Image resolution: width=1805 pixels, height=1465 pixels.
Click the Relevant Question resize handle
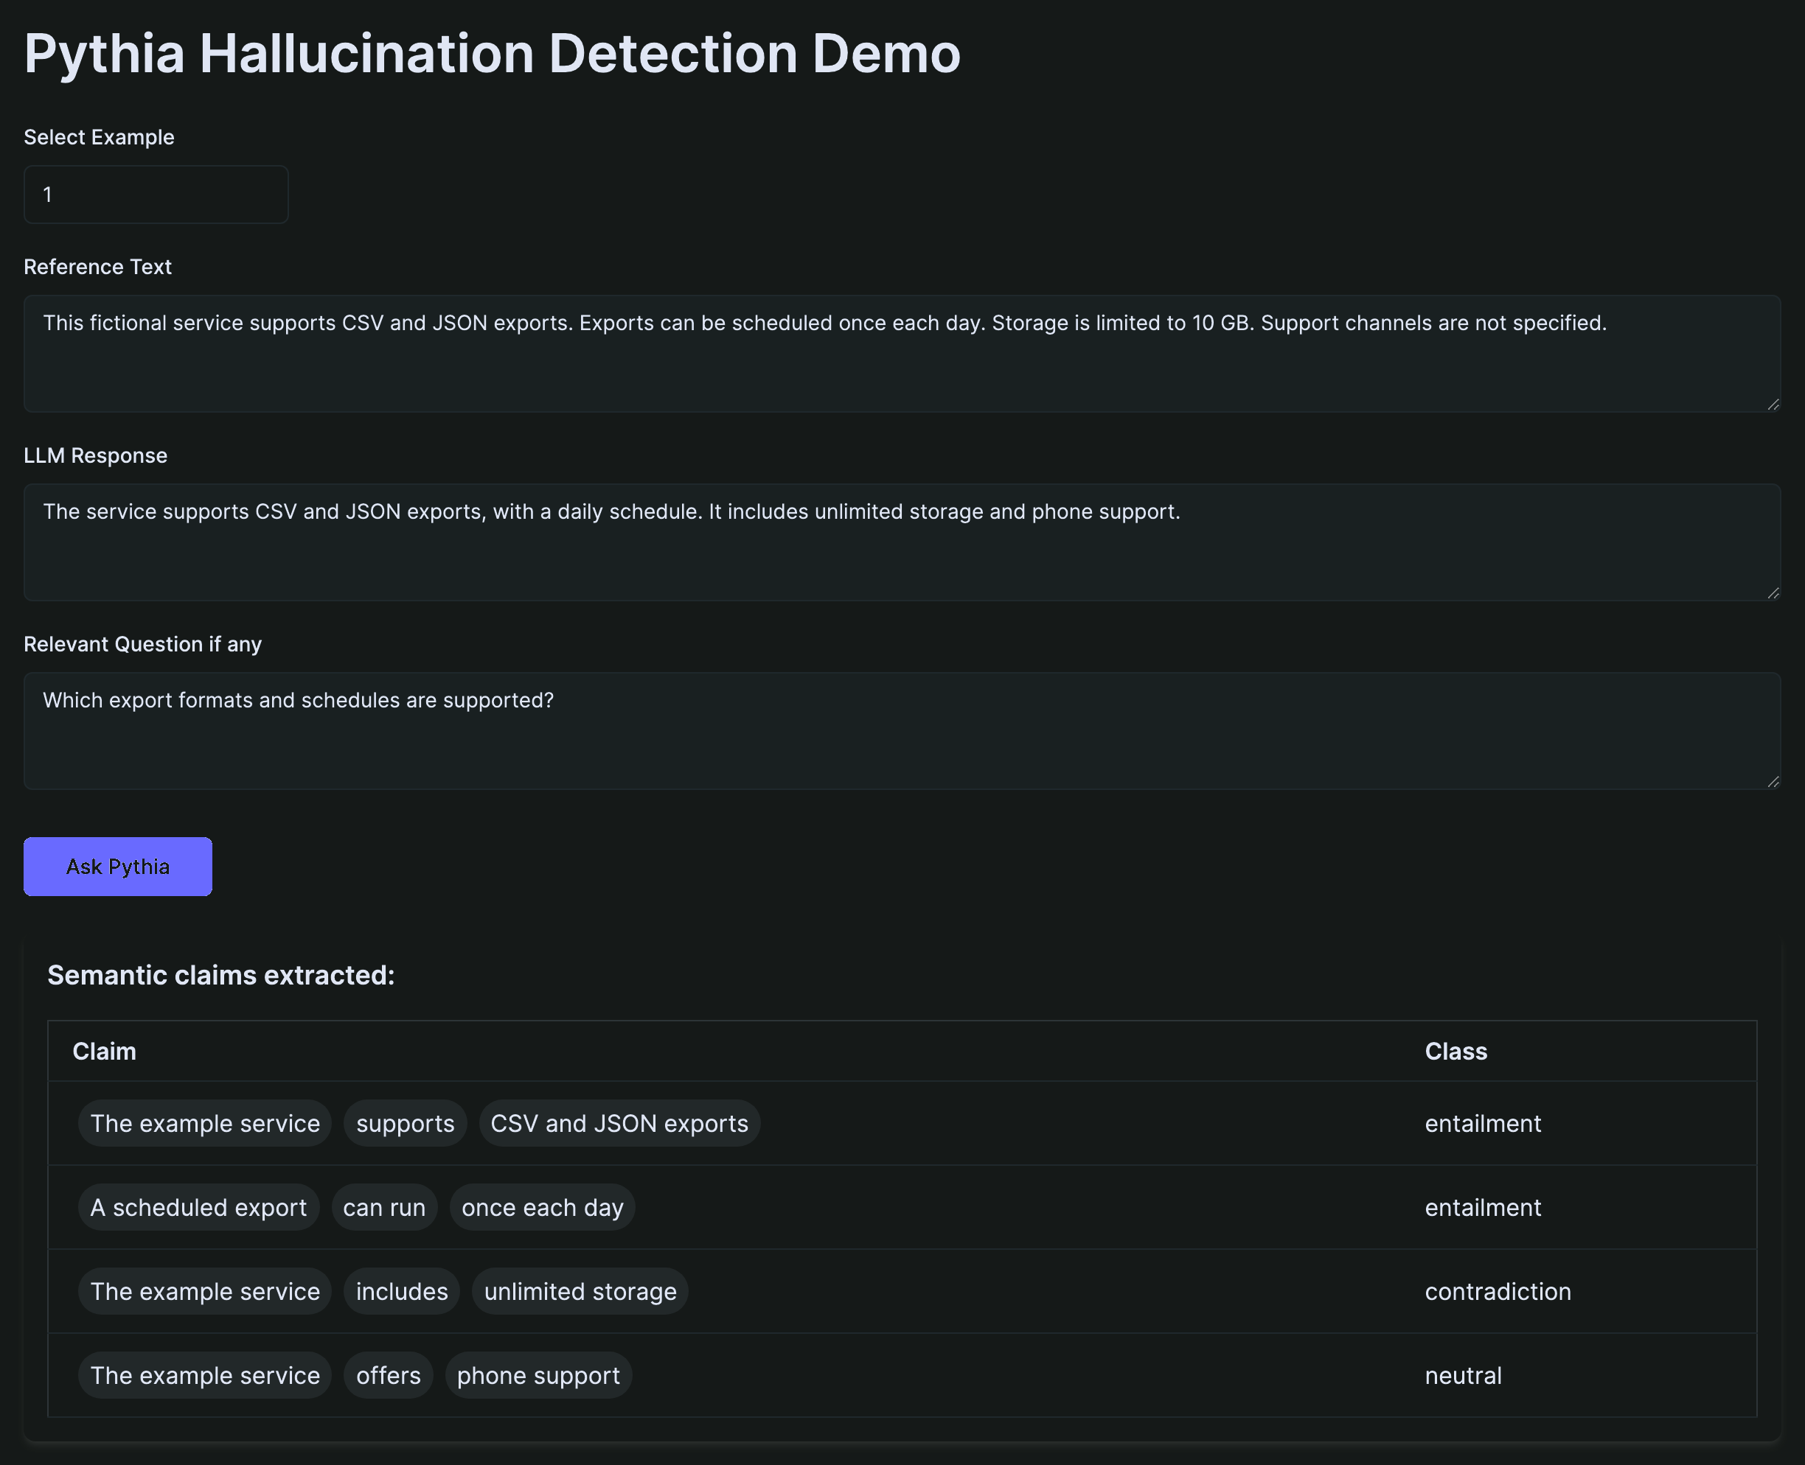[x=1773, y=783]
